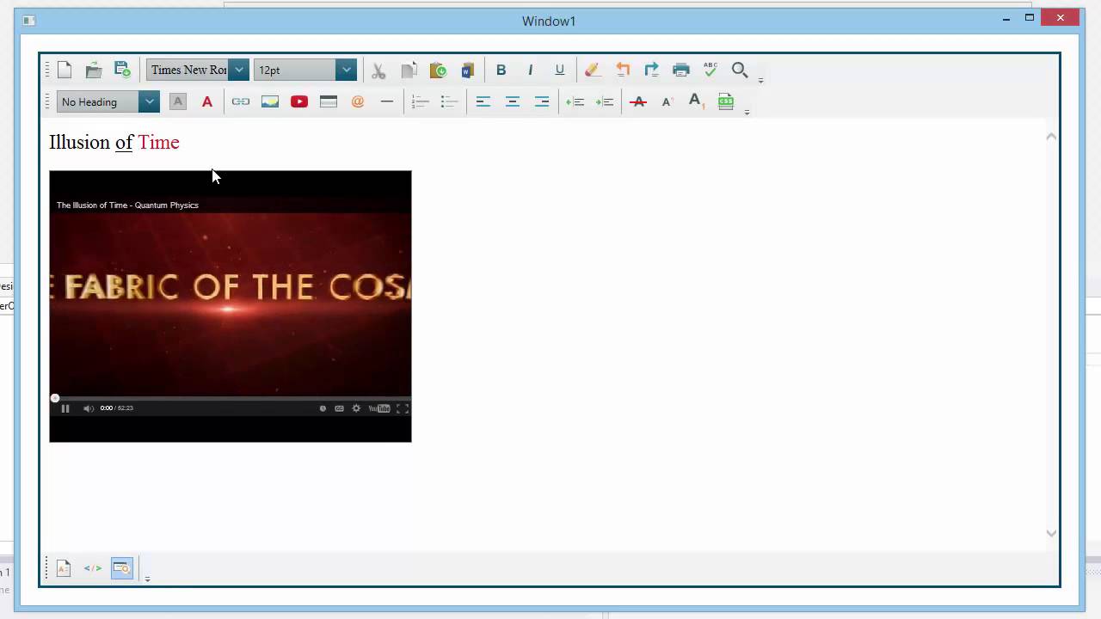The width and height of the screenshot is (1101, 619).
Task: Redo the last action
Action: [651, 70]
